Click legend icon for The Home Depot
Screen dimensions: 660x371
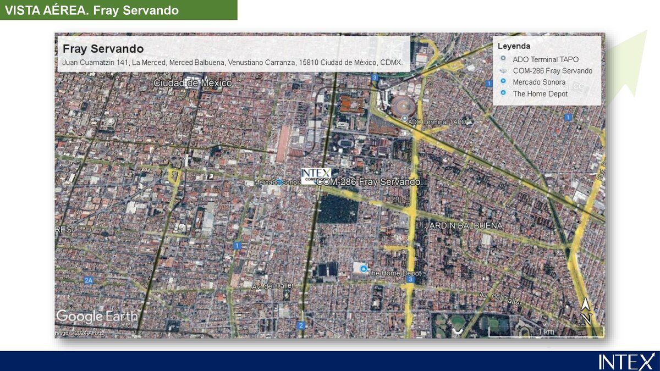pos(503,93)
